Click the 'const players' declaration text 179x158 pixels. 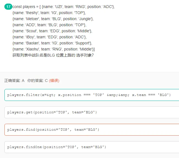(x=24, y=7)
